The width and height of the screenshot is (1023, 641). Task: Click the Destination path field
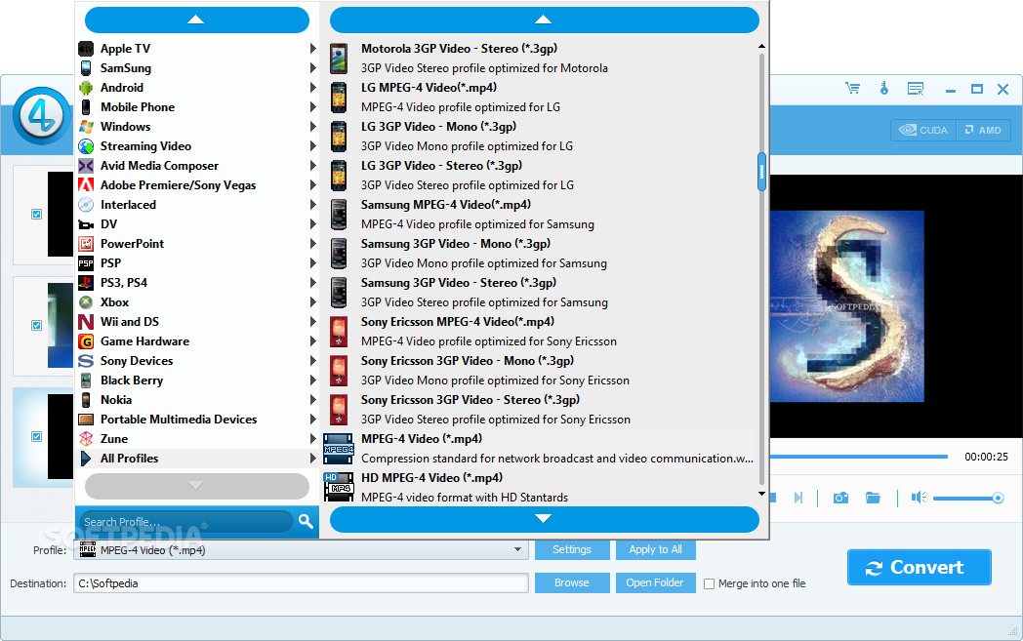[x=301, y=583]
